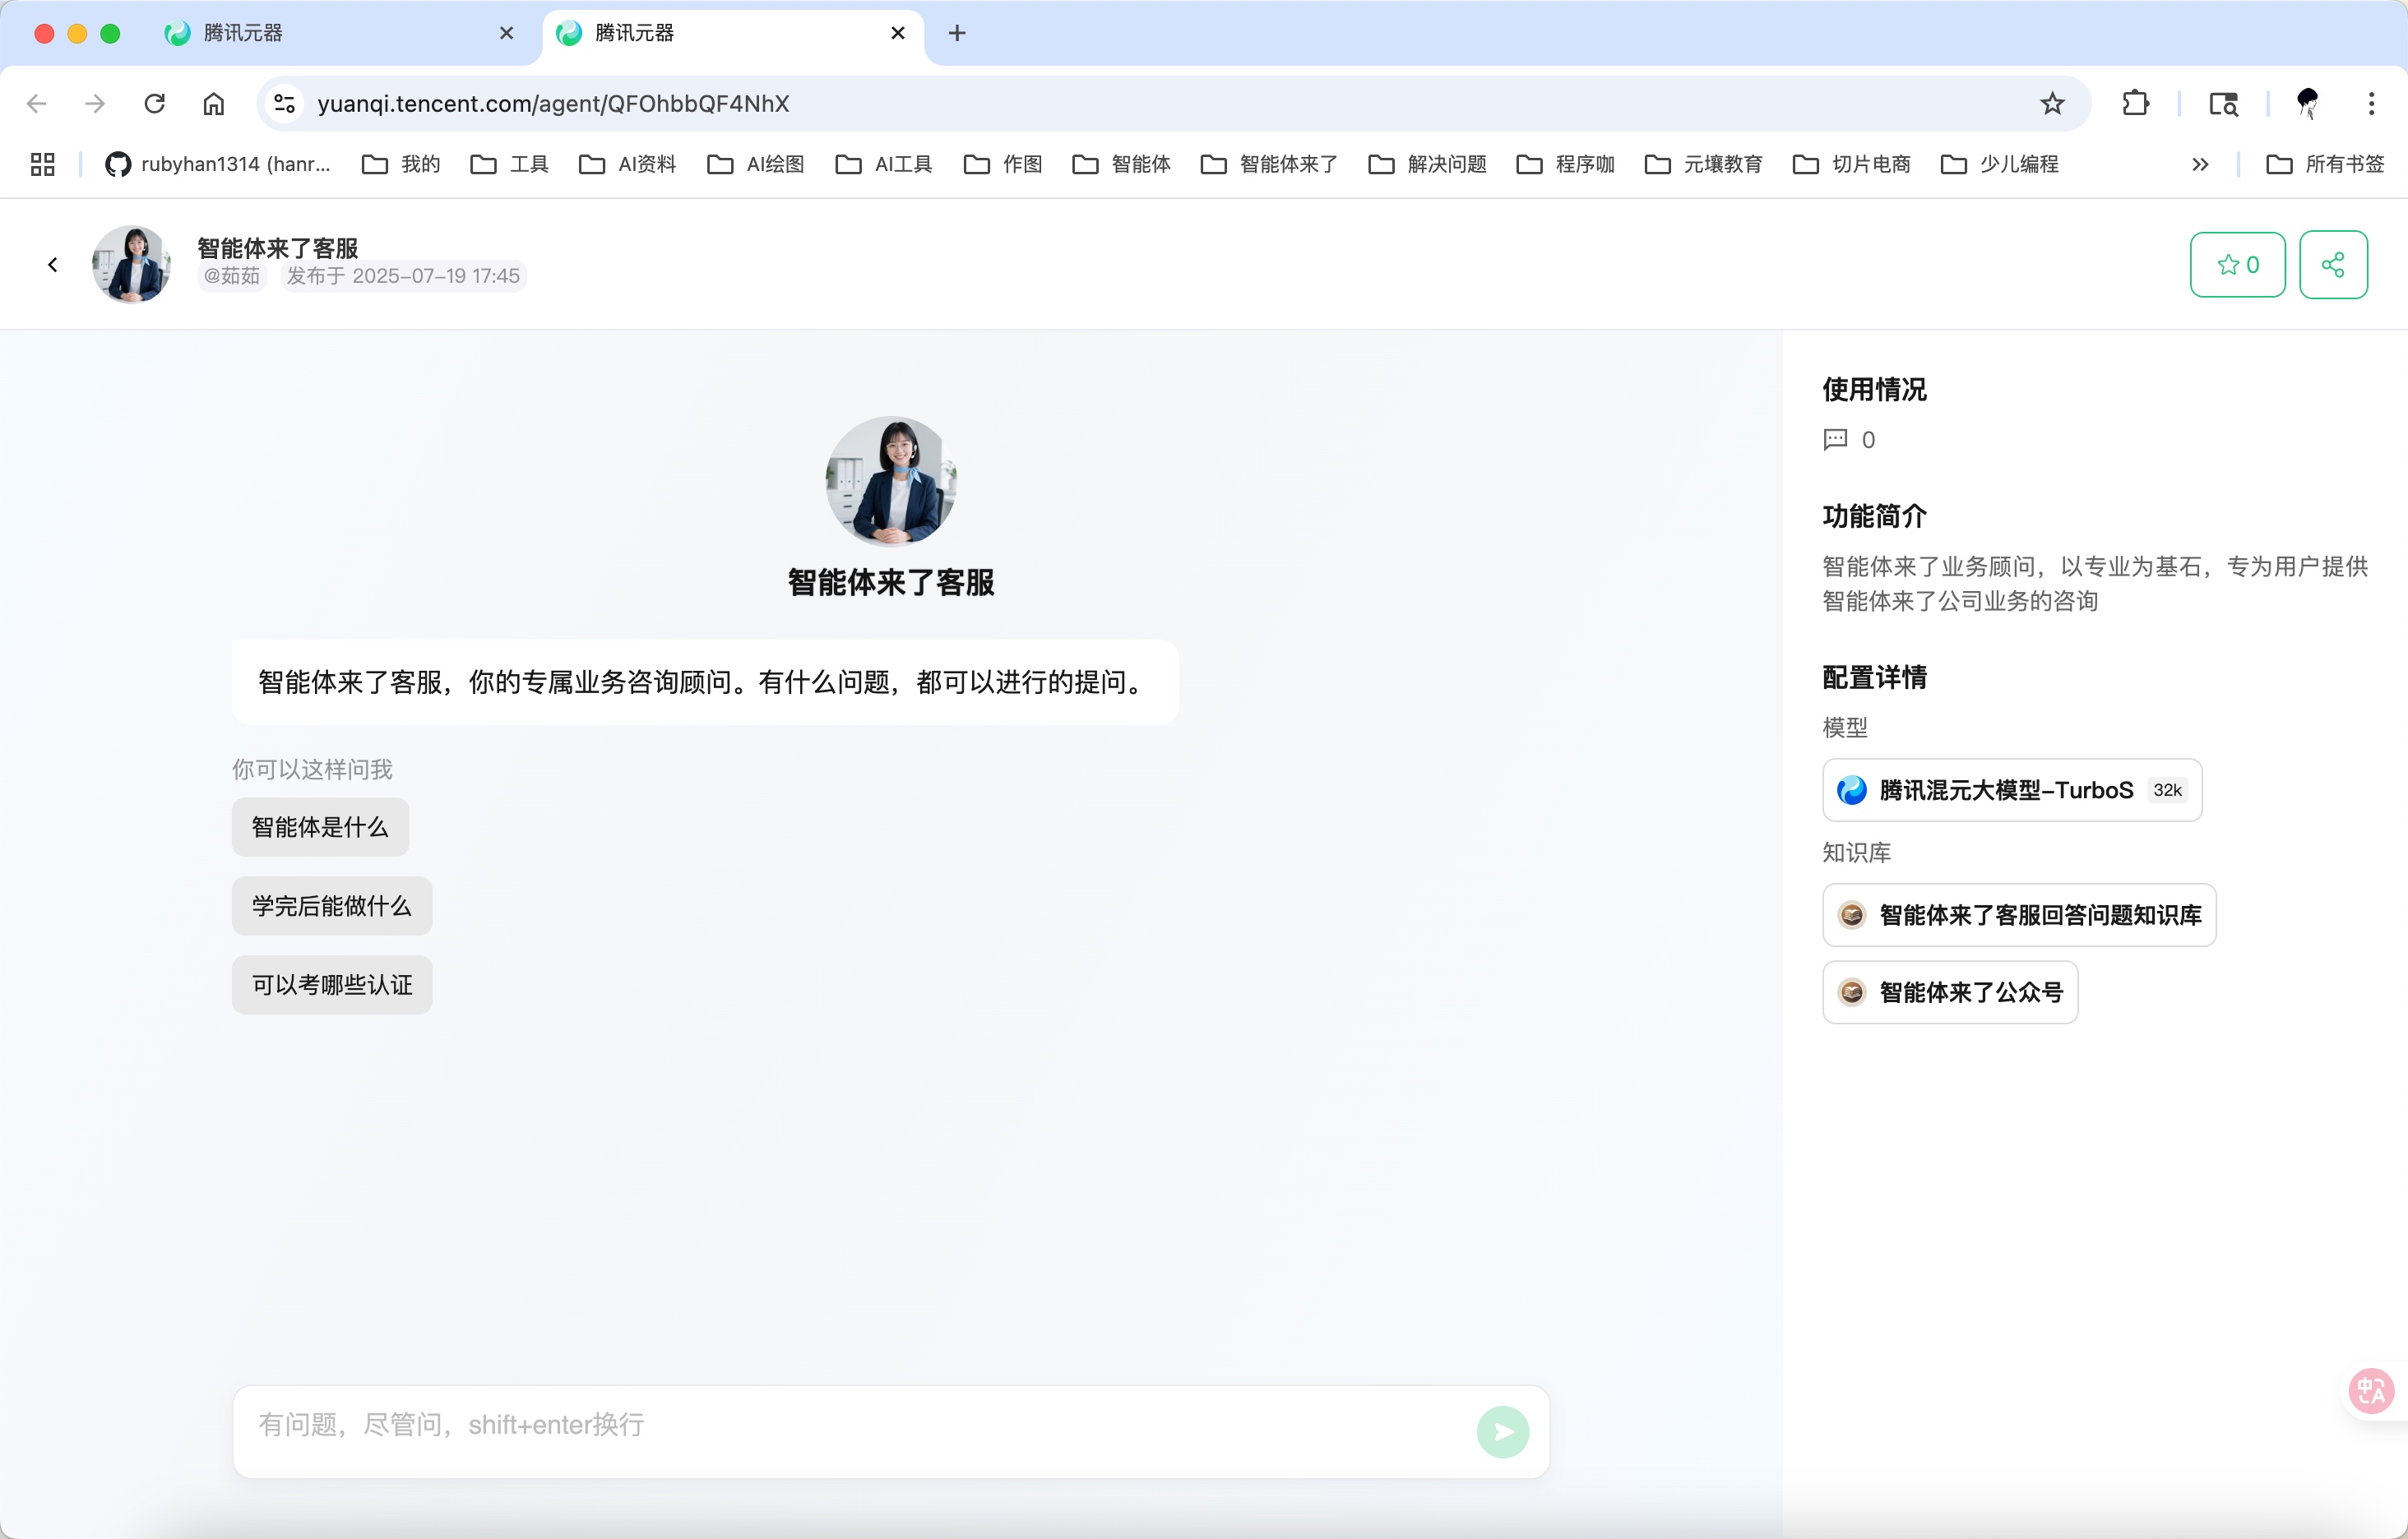Viewport: 2408px width, 1539px height.
Task: Click the translate icon at bottom right
Action: [2370, 1390]
